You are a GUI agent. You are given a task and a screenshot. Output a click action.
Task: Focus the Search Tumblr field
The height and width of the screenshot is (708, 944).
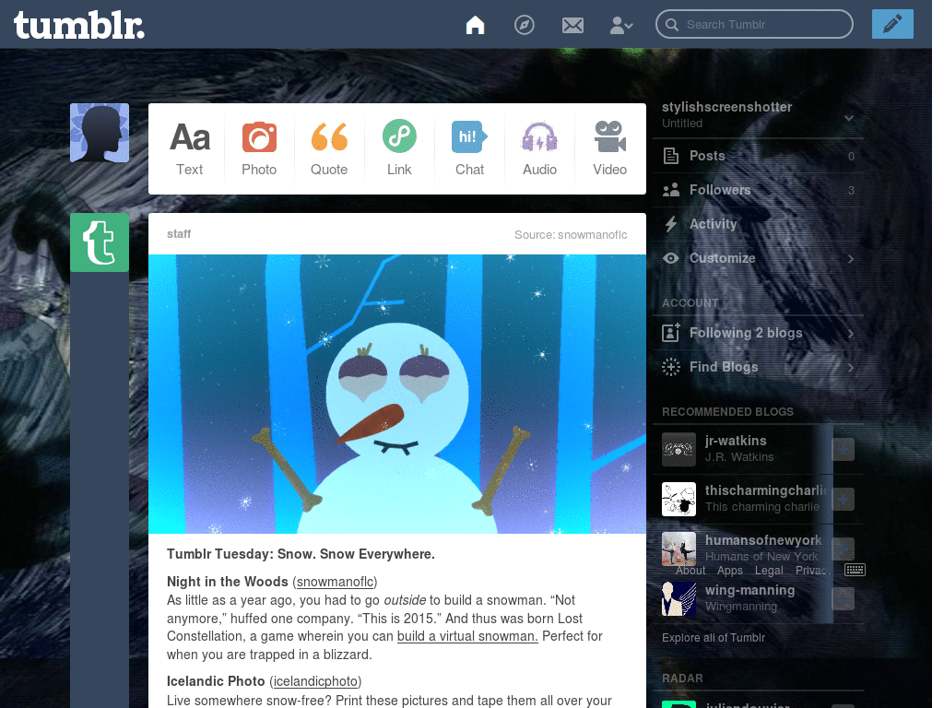[754, 24]
